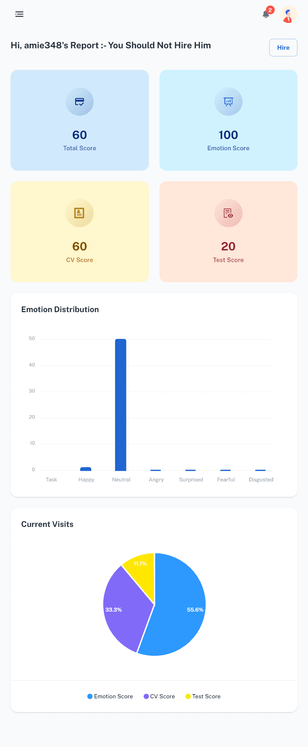Screen dimensions: 308x747
Task: Click the Test Score review icon
Action: tap(228, 213)
